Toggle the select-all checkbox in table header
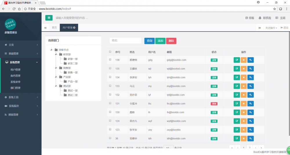This screenshot has width=290, height=155. [110, 52]
